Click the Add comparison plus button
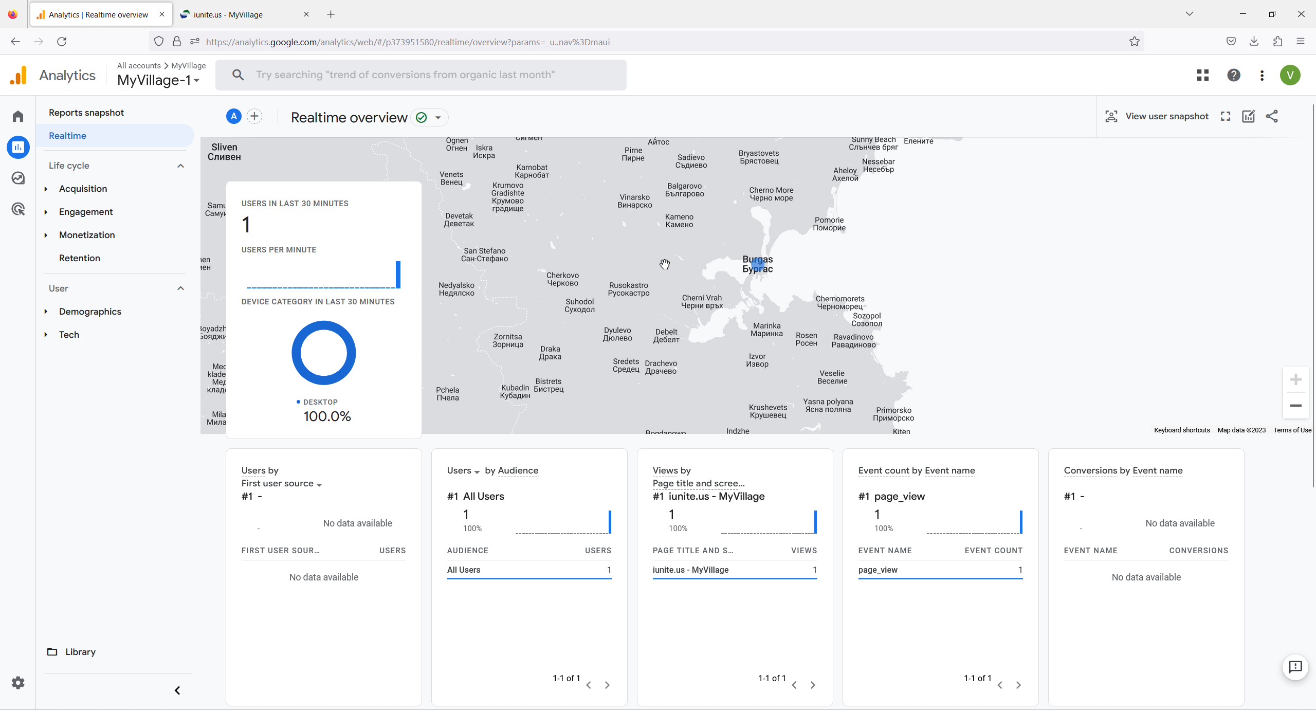The width and height of the screenshot is (1316, 710). click(x=254, y=117)
